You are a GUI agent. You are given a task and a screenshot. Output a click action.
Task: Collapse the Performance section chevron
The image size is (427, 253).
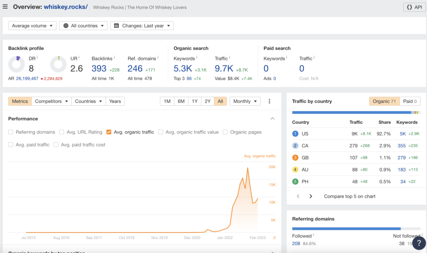pyautogui.click(x=272, y=118)
